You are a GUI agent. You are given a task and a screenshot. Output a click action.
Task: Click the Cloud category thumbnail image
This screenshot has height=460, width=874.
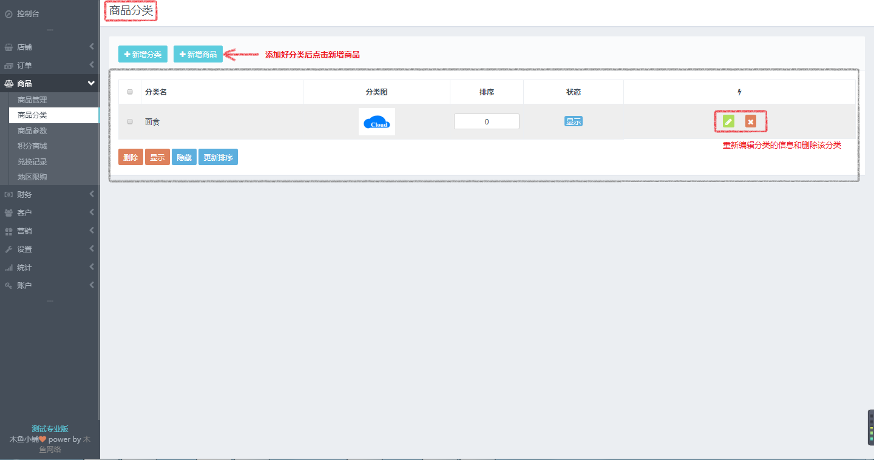(x=376, y=121)
